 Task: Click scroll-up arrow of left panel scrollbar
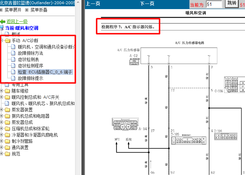point(78,2)
